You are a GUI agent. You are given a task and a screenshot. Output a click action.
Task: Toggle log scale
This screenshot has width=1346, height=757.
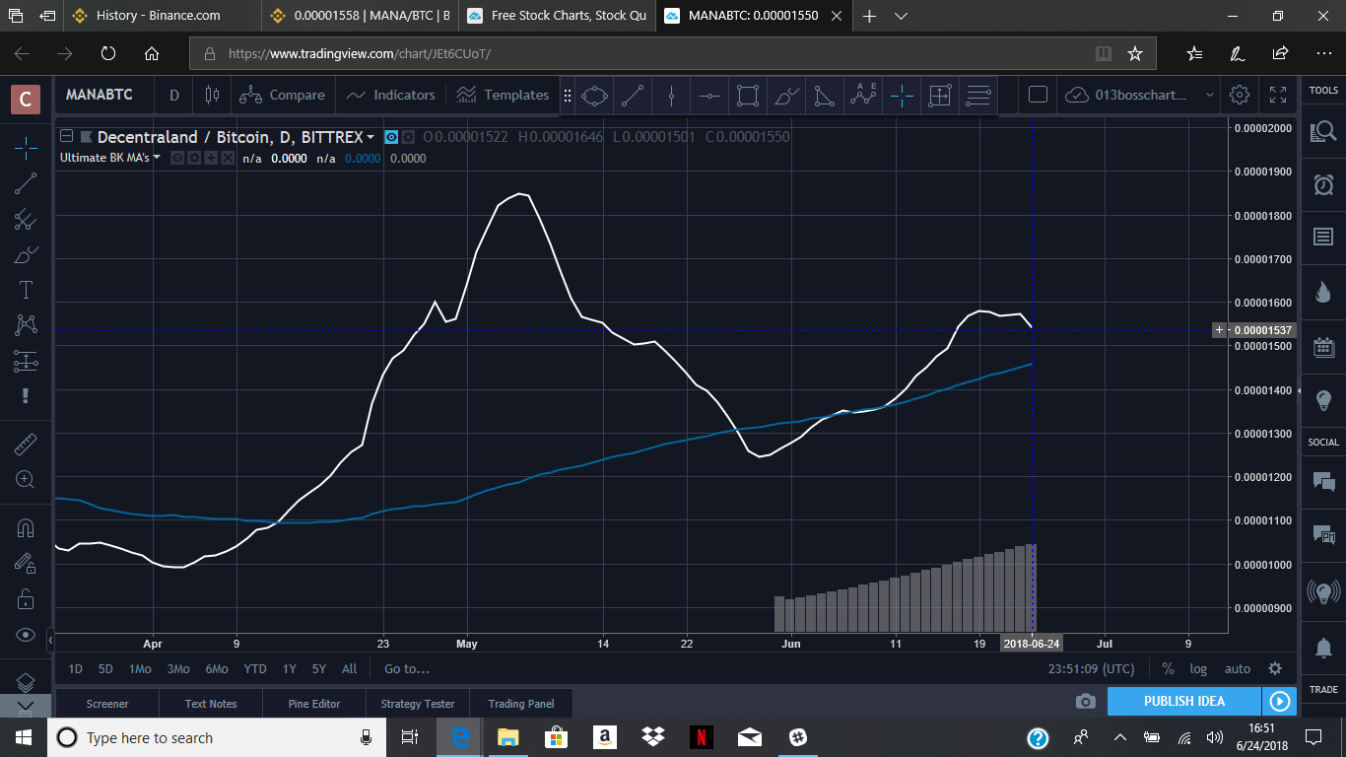pos(1198,669)
